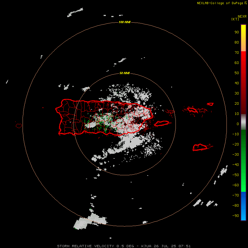Click the 50 NMI range ring label
The width and height of the screenshot is (248, 248).
coord(125,73)
